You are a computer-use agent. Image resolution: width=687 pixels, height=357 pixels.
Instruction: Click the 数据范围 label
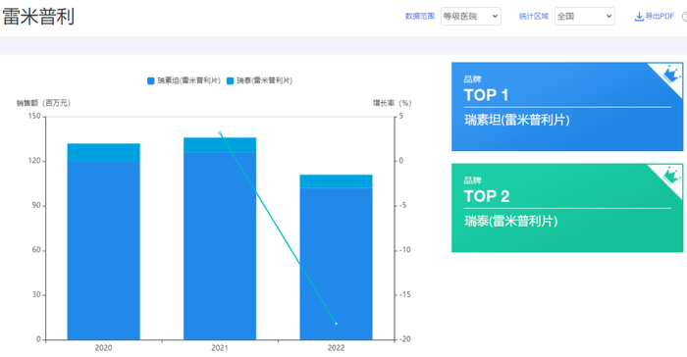pyautogui.click(x=420, y=17)
